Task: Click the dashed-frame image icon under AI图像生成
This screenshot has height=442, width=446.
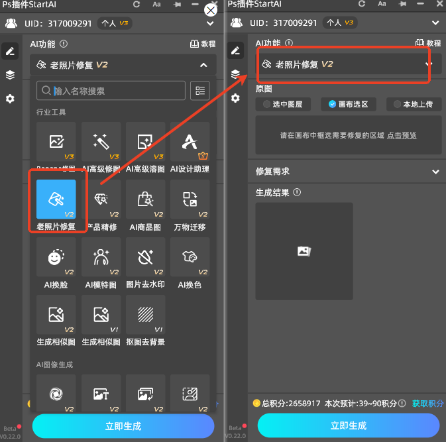Action: pos(190,394)
